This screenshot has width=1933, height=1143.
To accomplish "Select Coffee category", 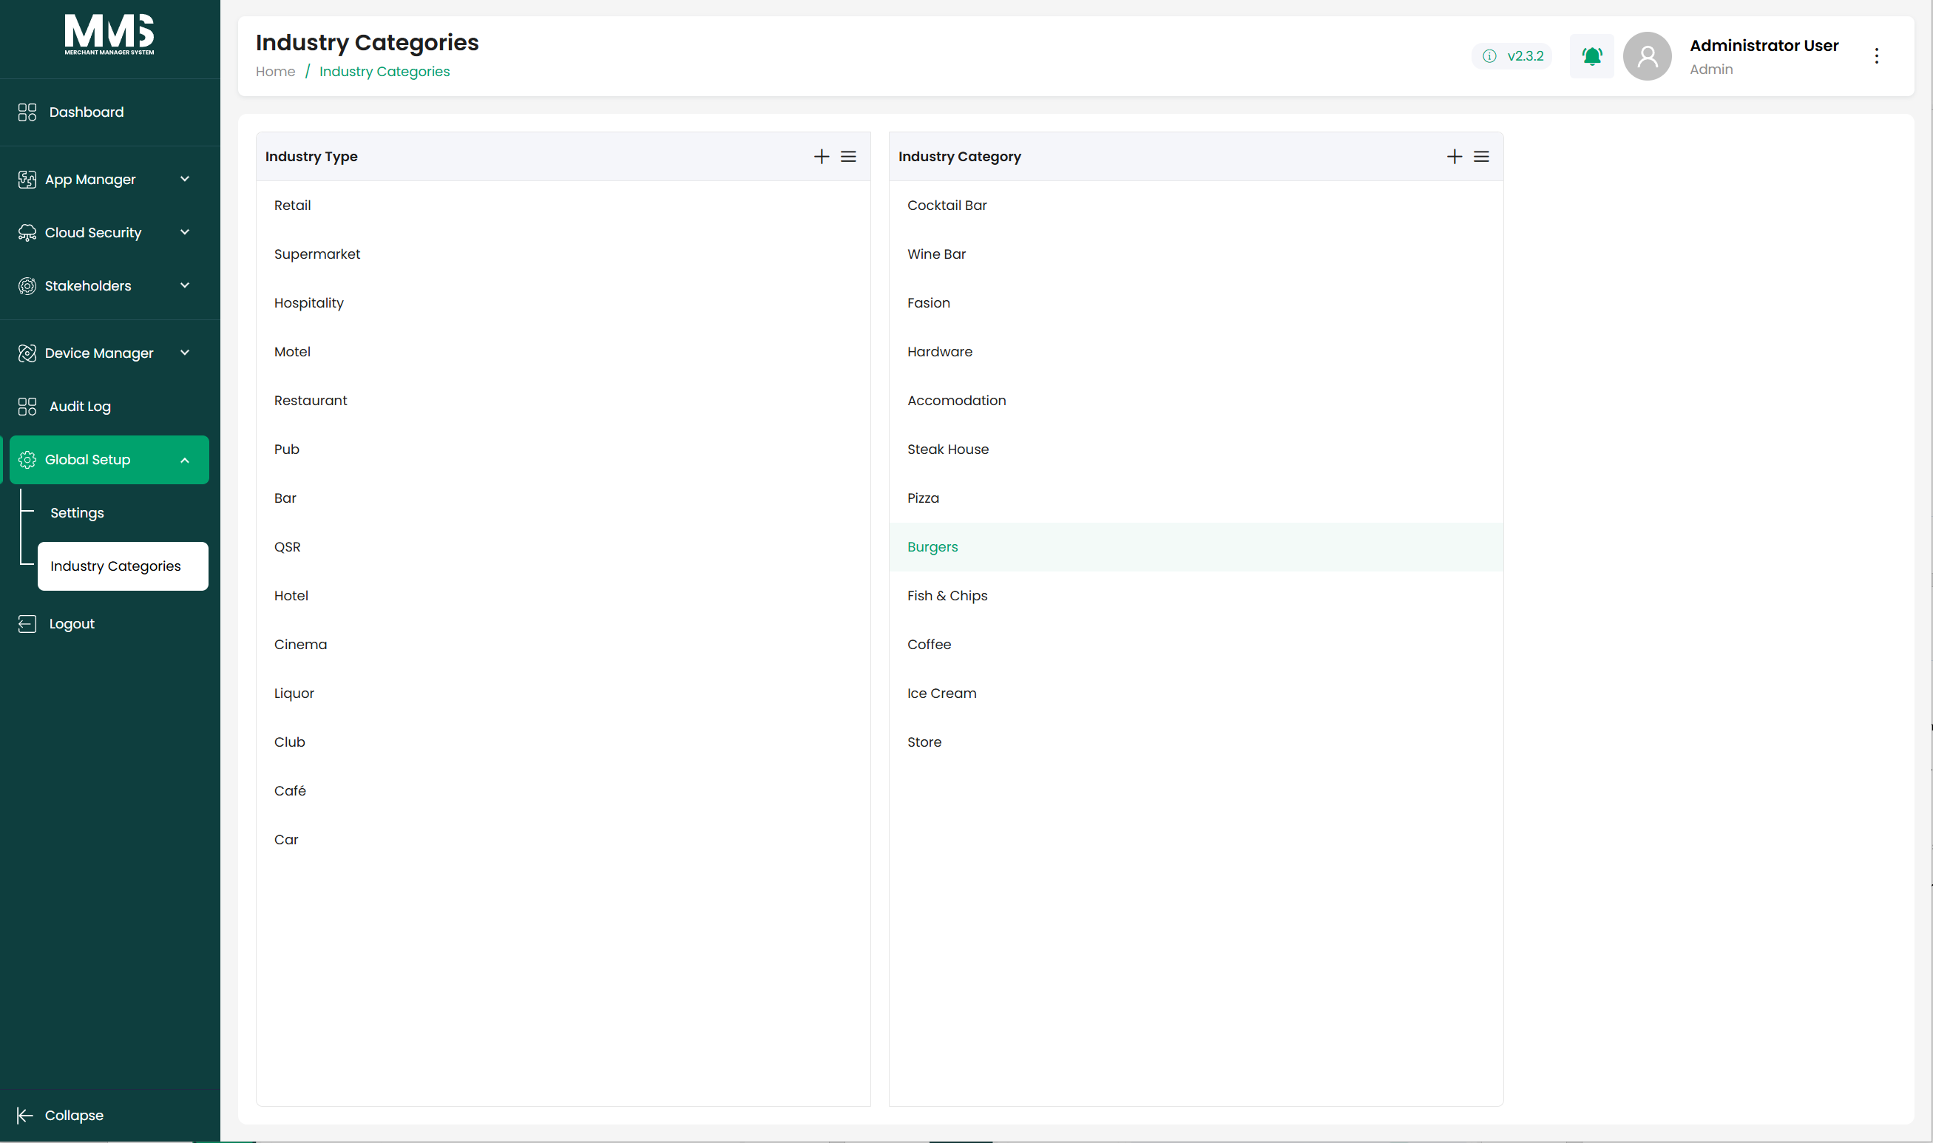I will (1196, 645).
